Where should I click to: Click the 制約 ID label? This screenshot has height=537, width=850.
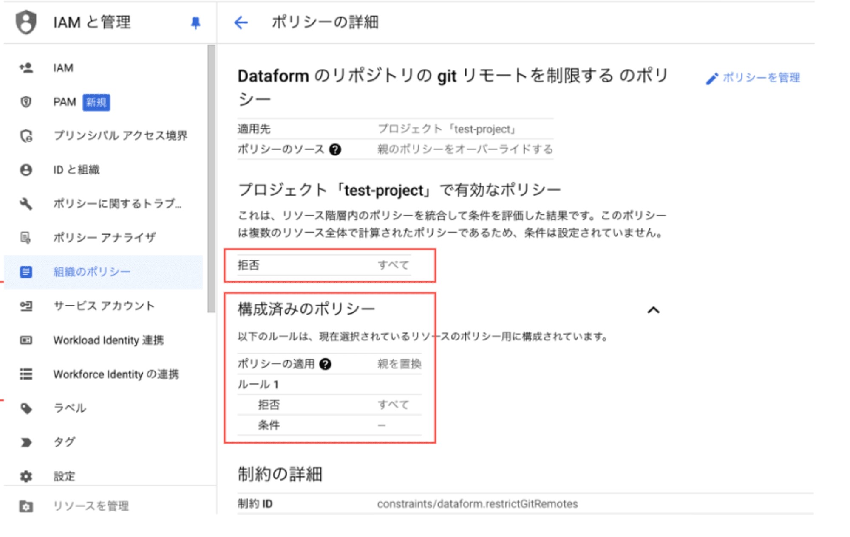point(255,504)
